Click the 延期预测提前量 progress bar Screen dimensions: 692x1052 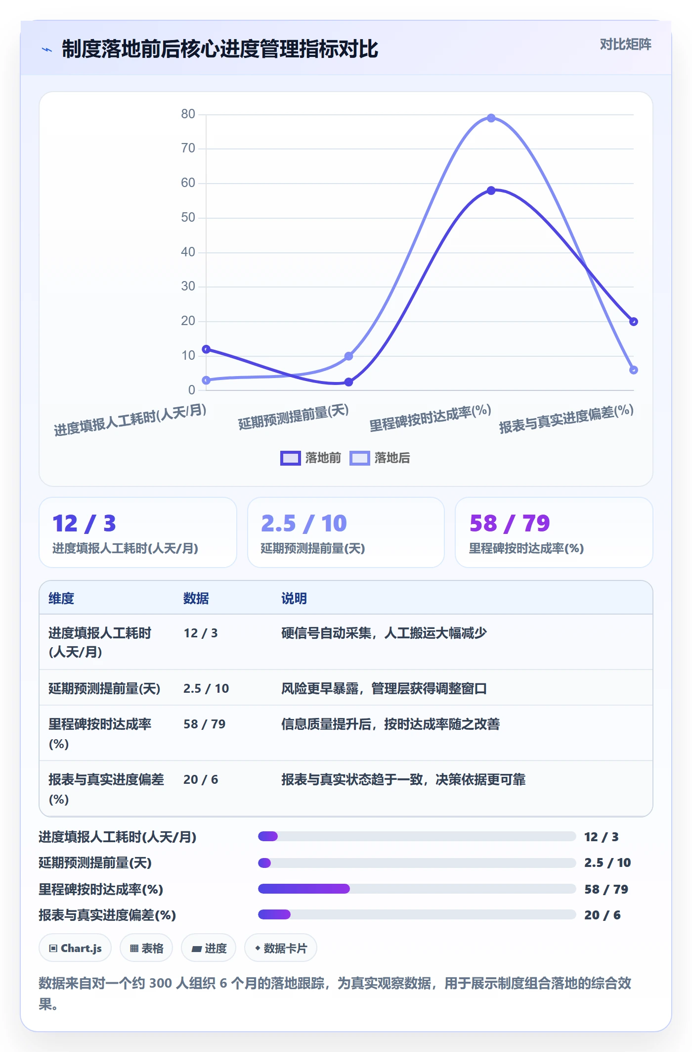point(417,863)
